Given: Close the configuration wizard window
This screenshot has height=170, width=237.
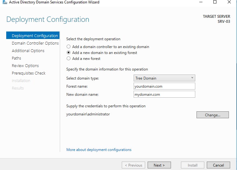Looking at the screenshot, I should (229, 2).
